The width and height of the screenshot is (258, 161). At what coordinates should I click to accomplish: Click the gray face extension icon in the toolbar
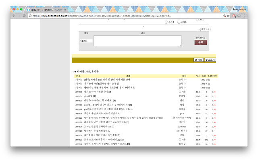(239, 16)
